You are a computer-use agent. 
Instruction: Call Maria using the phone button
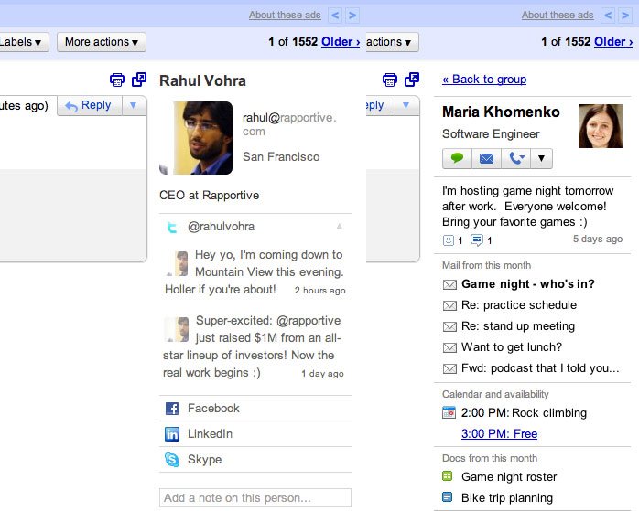515,158
